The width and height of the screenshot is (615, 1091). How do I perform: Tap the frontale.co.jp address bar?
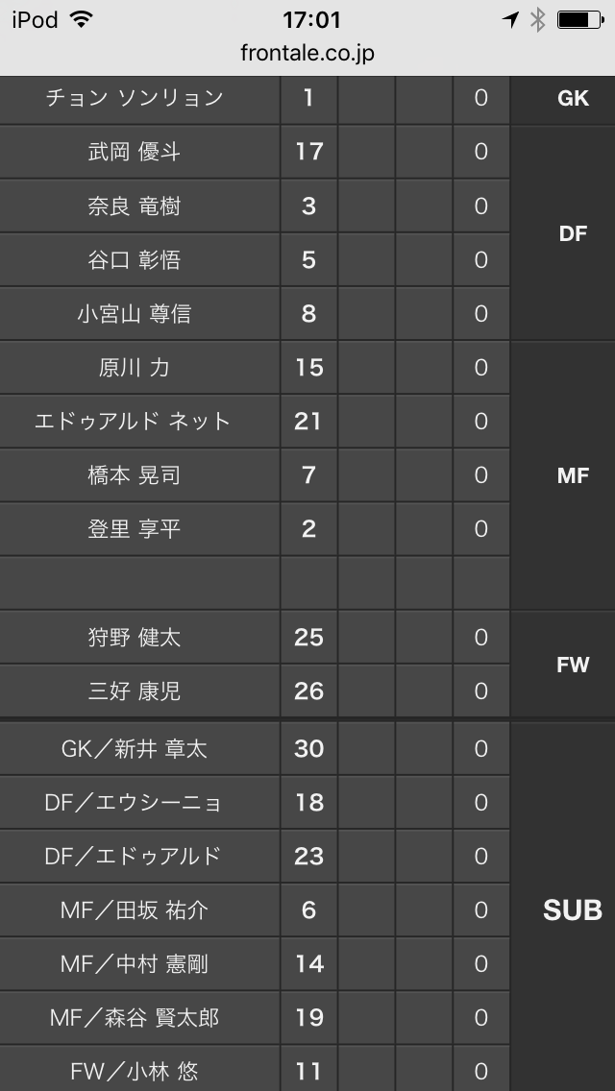click(x=307, y=53)
